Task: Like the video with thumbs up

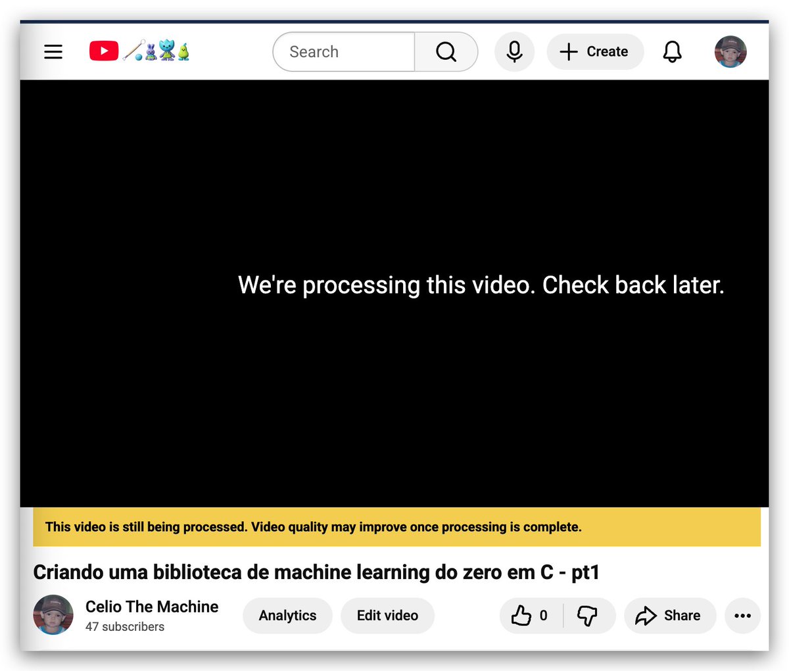Action: click(531, 616)
